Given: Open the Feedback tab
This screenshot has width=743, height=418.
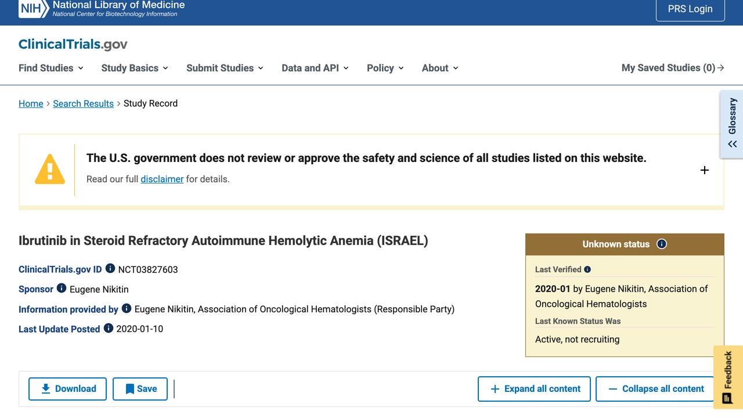Looking at the screenshot, I should pos(728,377).
